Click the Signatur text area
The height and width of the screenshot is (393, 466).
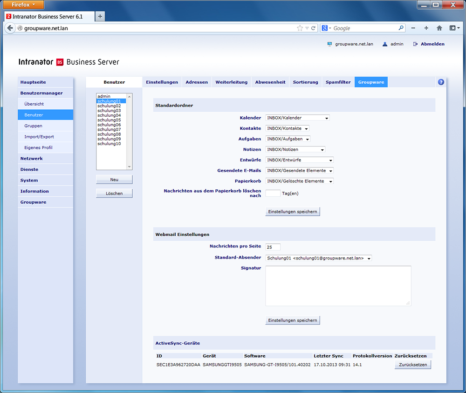coord(338,286)
